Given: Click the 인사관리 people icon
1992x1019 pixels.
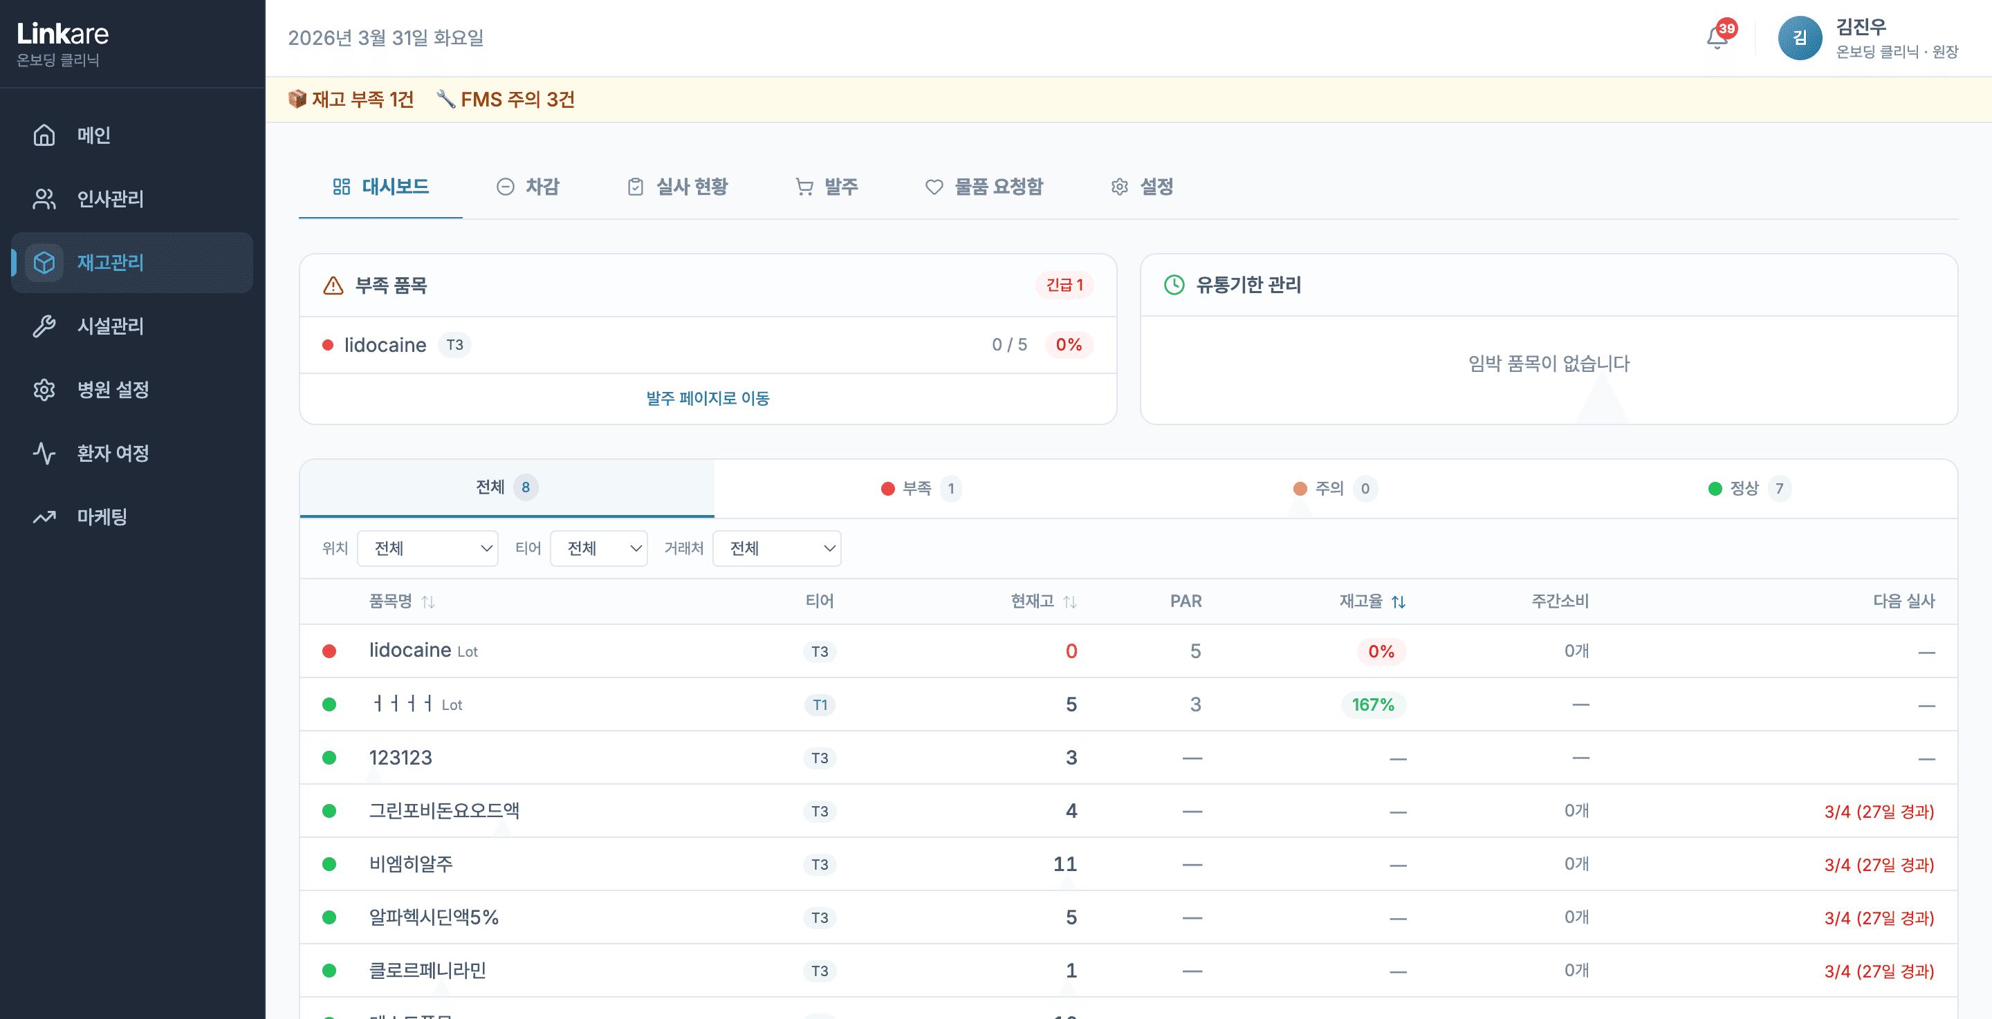Looking at the screenshot, I should pyautogui.click(x=44, y=198).
